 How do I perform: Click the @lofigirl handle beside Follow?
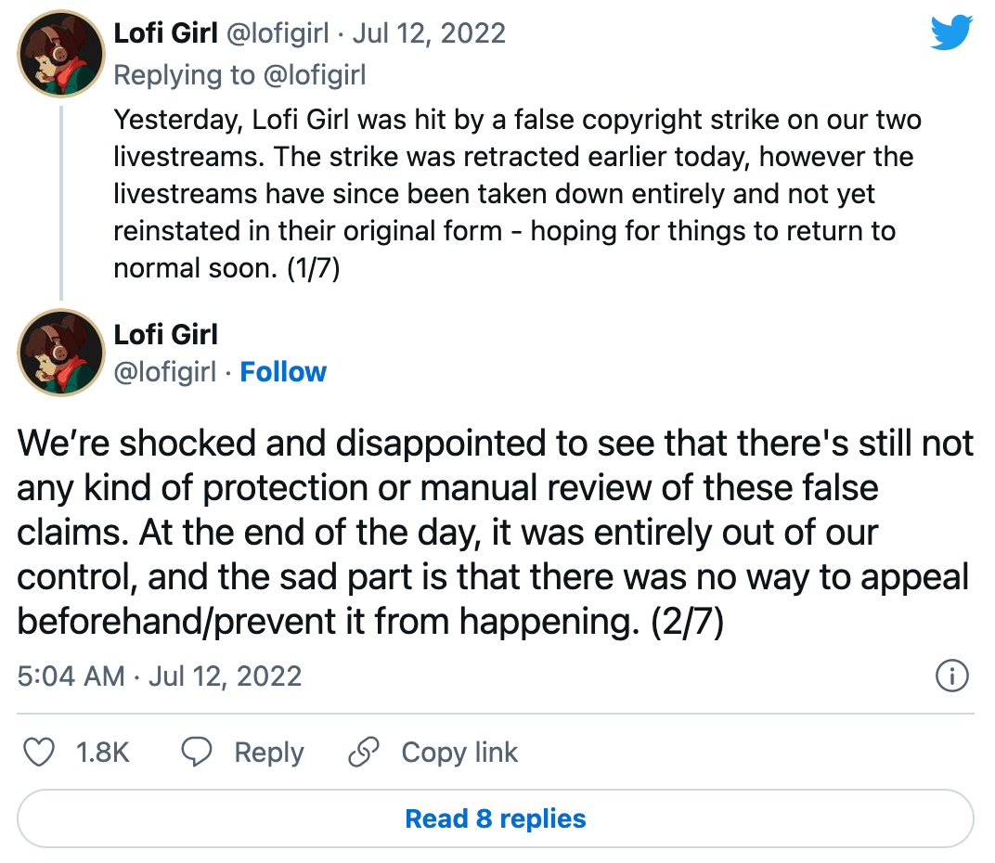(165, 372)
